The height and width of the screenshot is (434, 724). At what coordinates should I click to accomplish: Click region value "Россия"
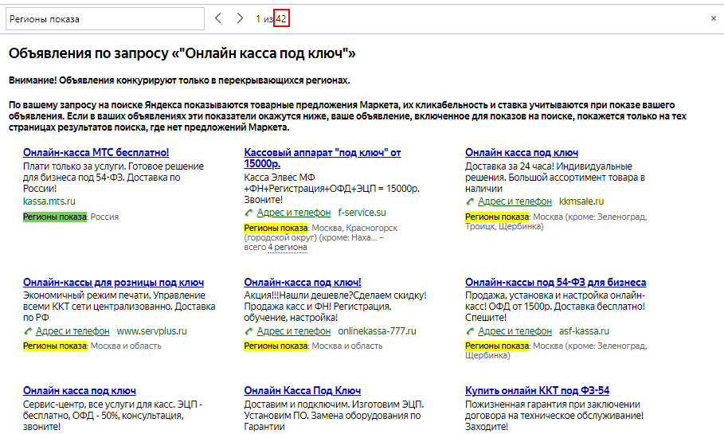click(x=104, y=217)
